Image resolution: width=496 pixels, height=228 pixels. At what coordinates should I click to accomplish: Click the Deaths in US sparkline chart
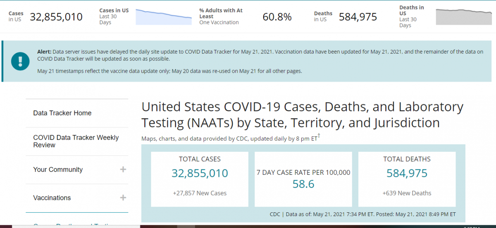(464, 17)
